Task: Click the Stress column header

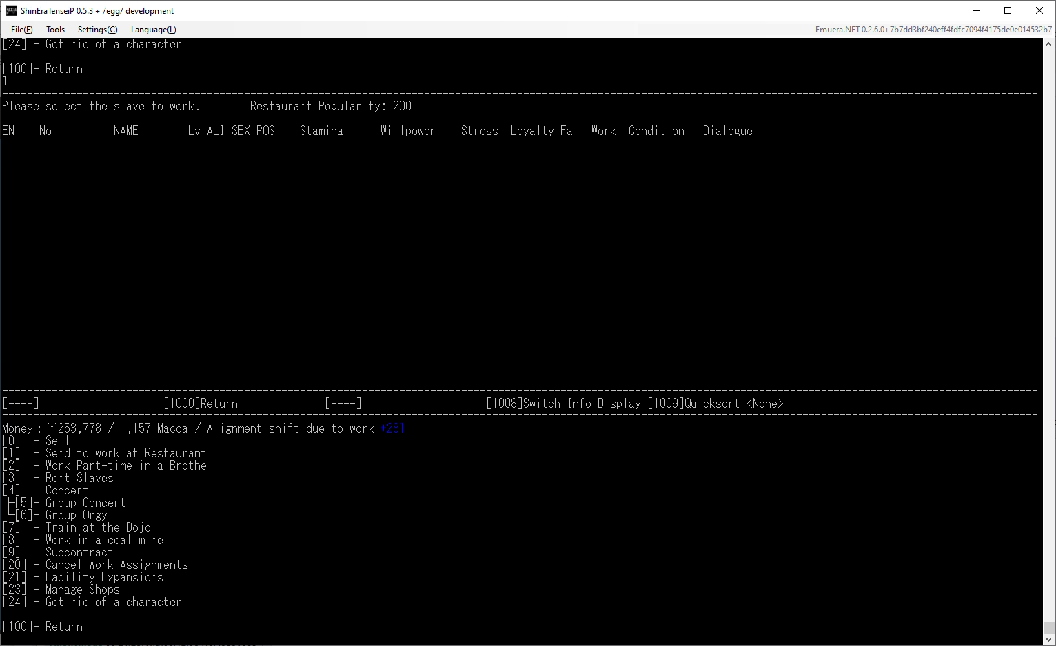Action: pyautogui.click(x=480, y=131)
